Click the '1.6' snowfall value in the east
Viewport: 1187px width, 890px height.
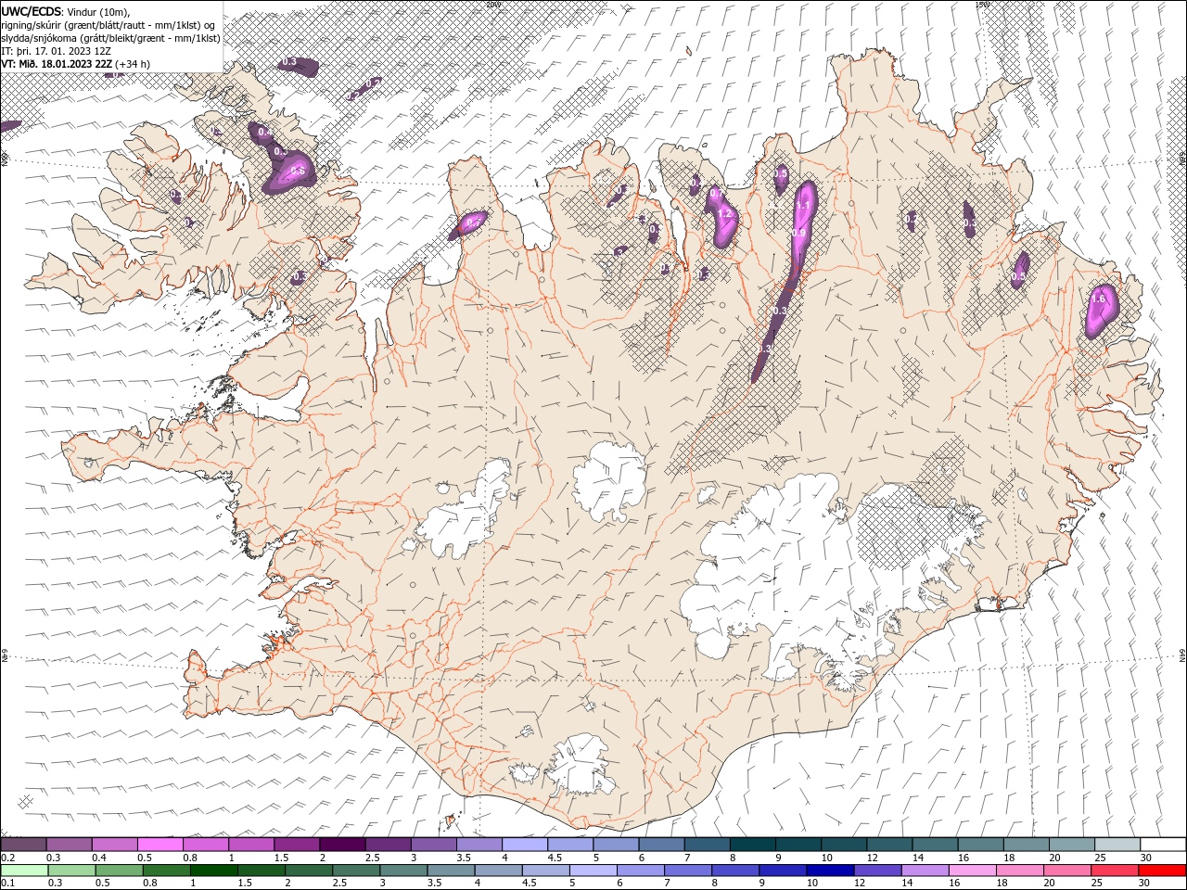click(x=1100, y=299)
